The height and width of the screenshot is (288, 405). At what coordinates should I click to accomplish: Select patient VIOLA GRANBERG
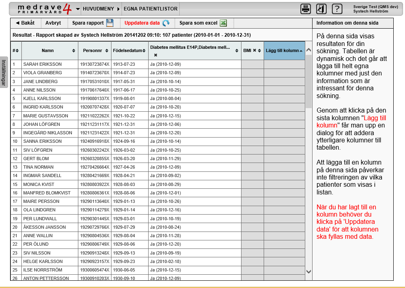(42, 73)
